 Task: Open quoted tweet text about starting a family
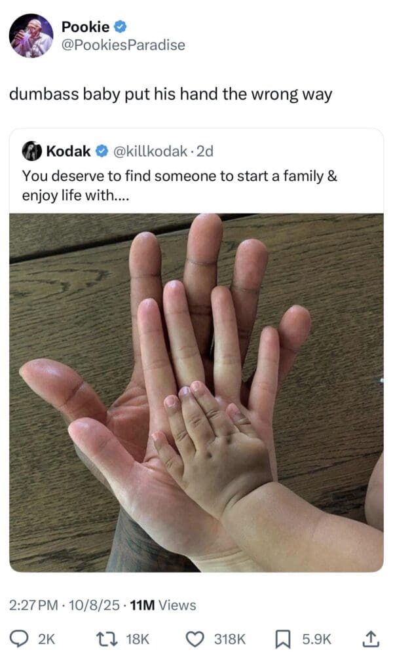[x=179, y=185]
